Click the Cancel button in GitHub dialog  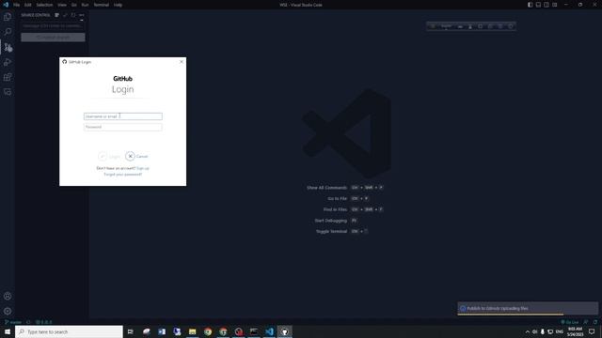point(136,157)
